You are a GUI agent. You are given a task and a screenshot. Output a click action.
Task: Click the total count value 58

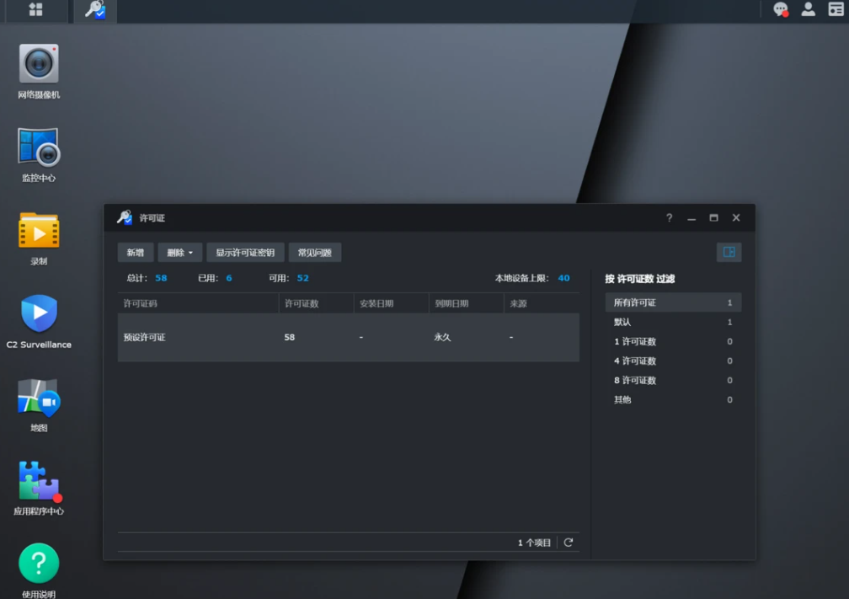[161, 278]
